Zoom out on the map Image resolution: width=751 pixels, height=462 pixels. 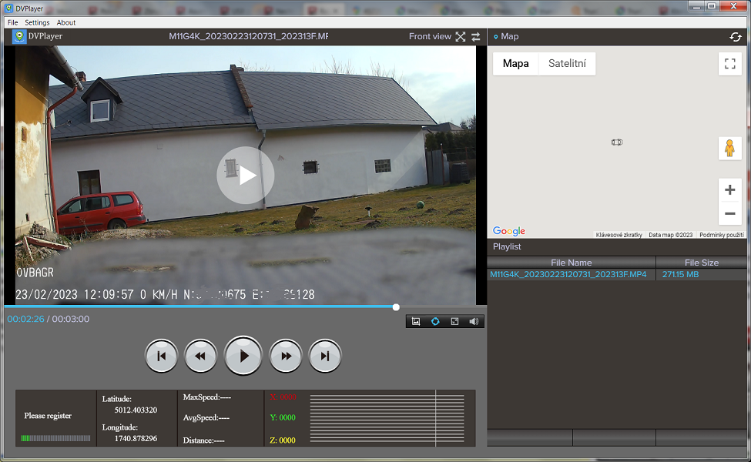coord(729,213)
